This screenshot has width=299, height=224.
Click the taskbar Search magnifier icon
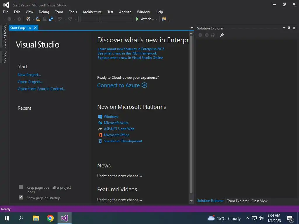point(21,218)
